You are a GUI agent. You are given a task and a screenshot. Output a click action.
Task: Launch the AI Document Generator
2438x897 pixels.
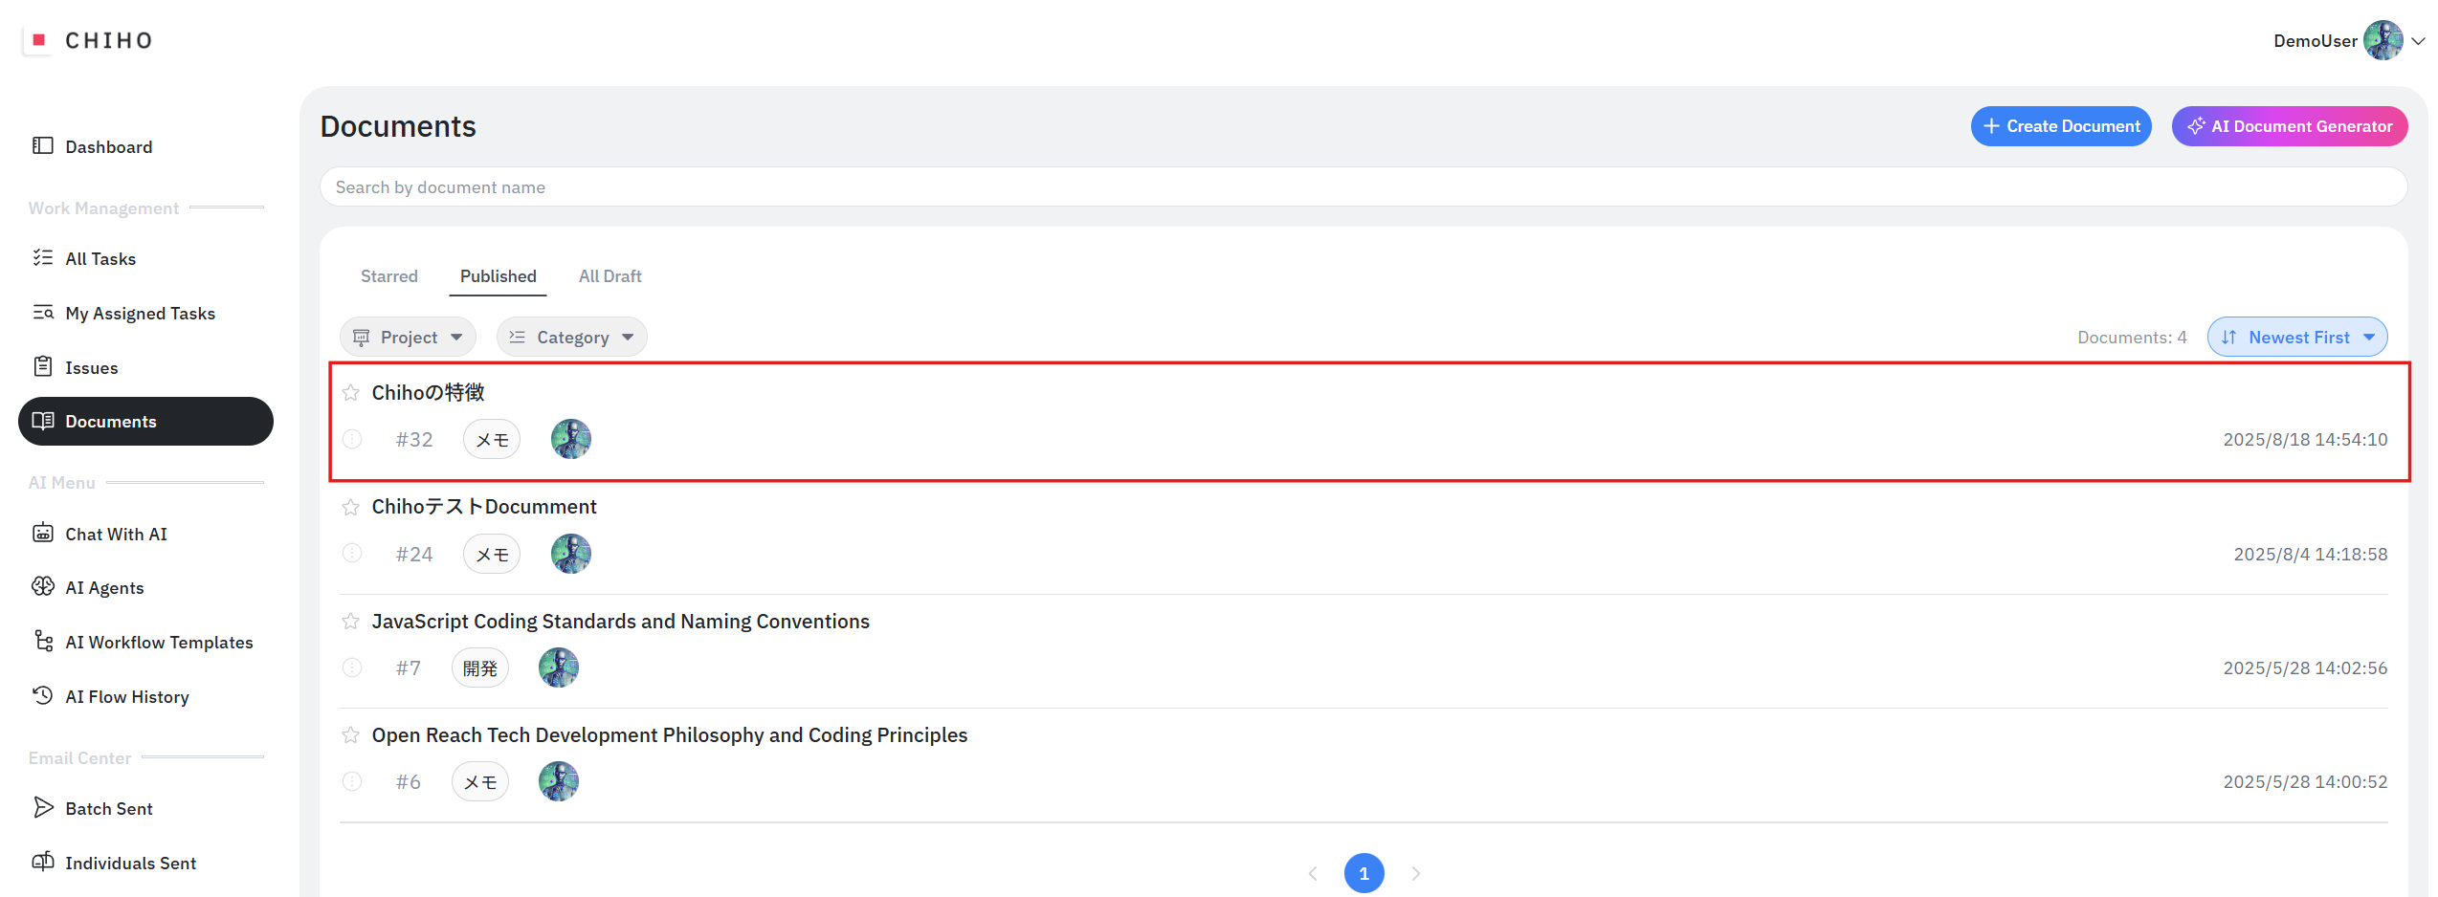click(x=2289, y=126)
